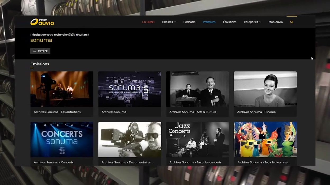330x185 pixels.
Task: Open the main Archives Sonuma thumbnail
Action: [x=130, y=89]
